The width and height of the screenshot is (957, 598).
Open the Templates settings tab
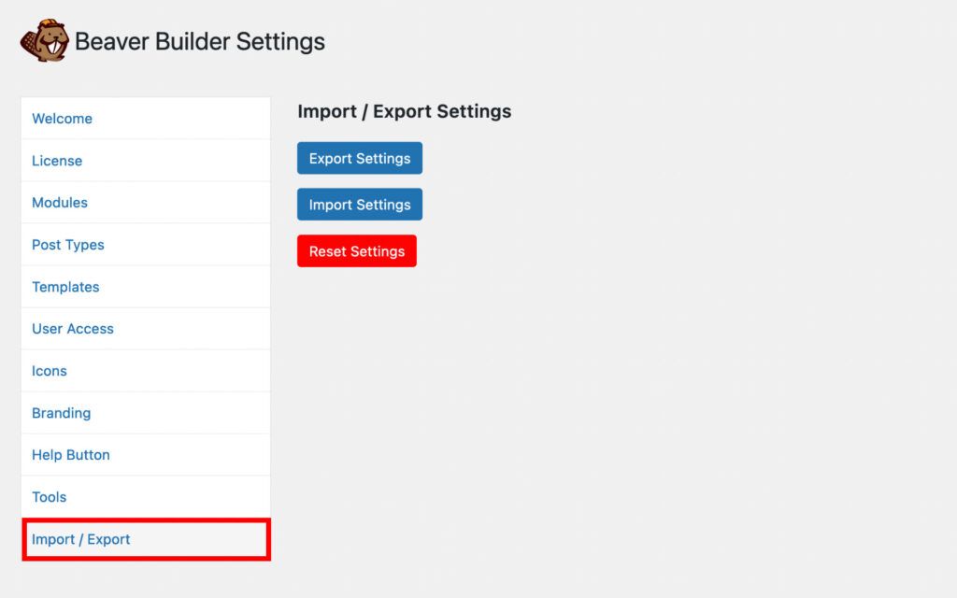(x=65, y=286)
